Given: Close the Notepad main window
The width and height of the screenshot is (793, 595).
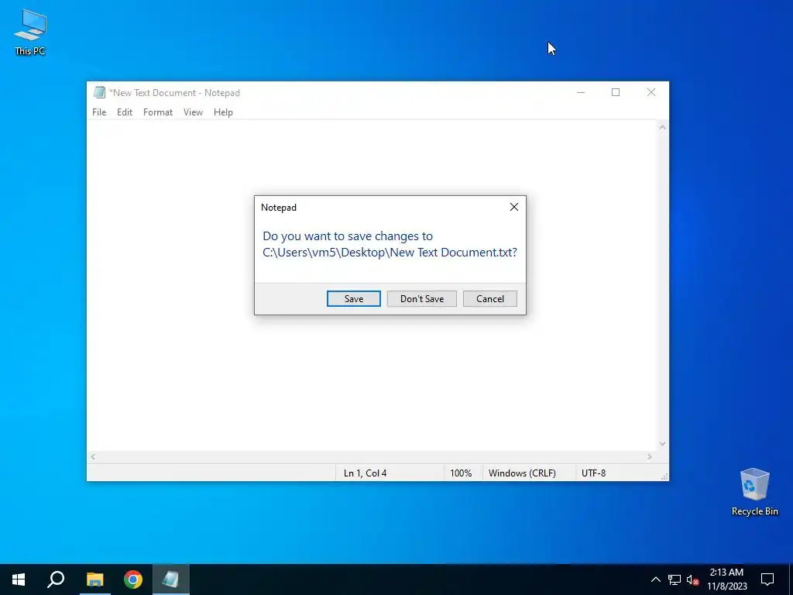Looking at the screenshot, I should pyautogui.click(x=651, y=92).
